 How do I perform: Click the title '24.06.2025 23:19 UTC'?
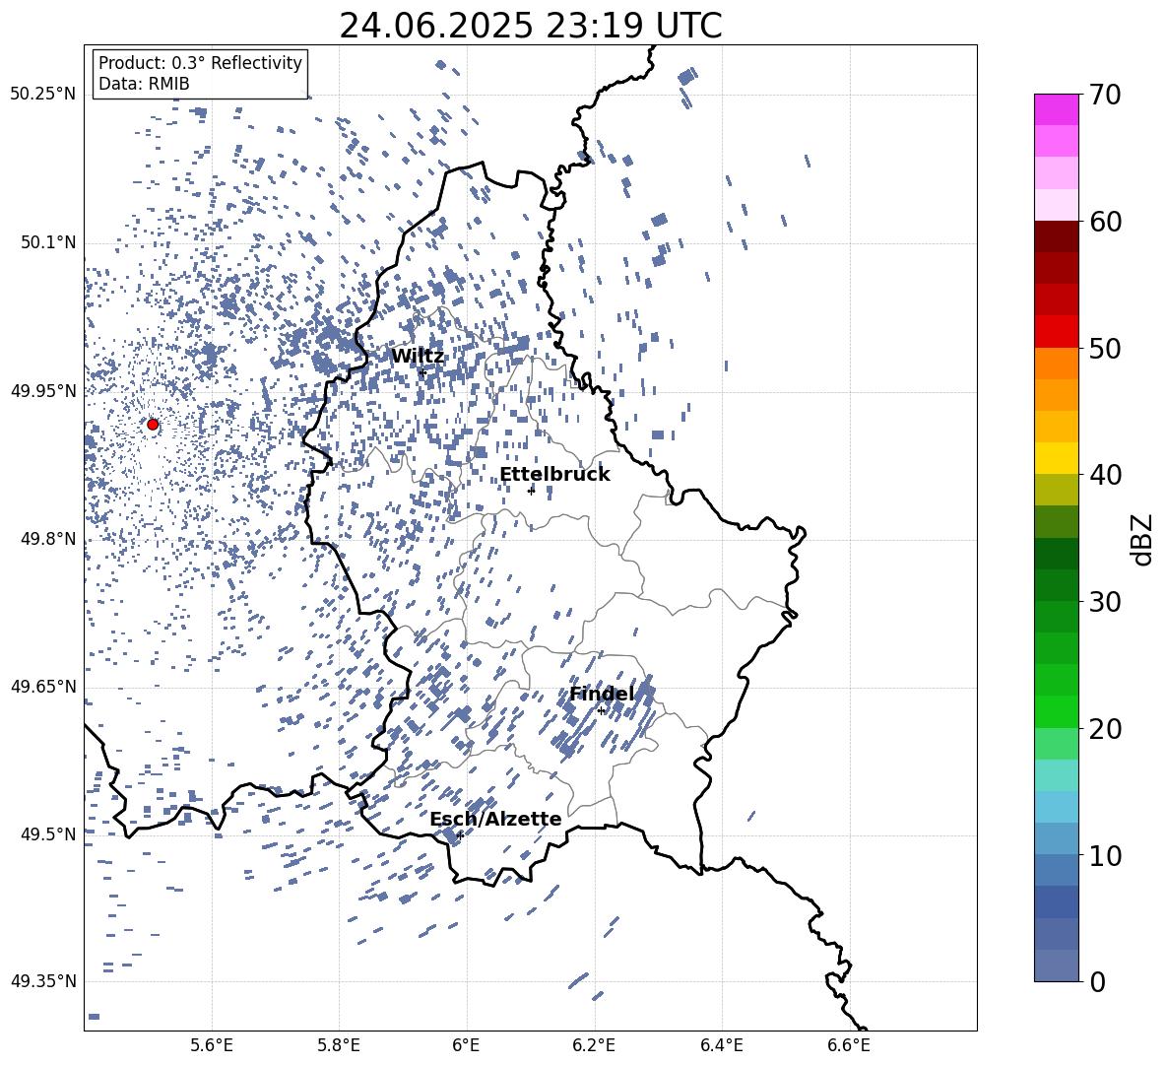pos(531,26)
